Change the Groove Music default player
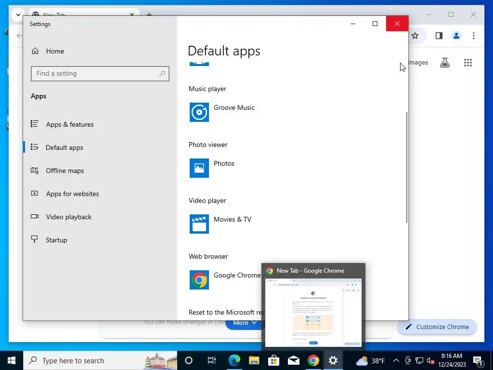Screen dimensions: 493x370 pos(222,112)
